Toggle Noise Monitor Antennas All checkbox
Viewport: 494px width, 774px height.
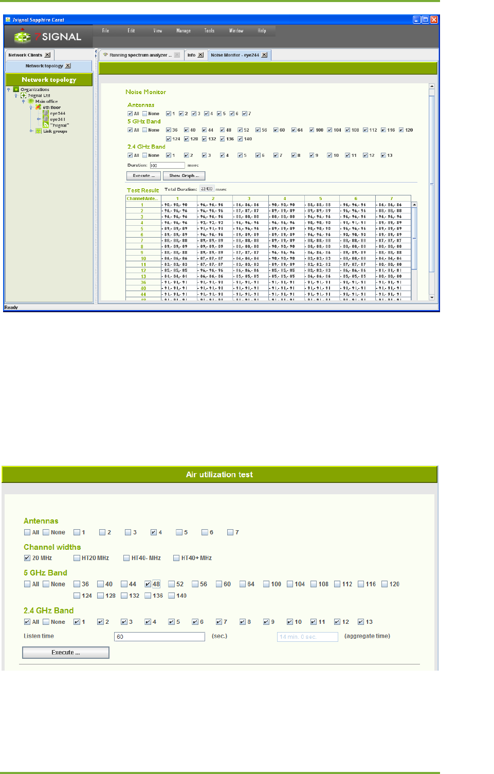tap(130, 114)
